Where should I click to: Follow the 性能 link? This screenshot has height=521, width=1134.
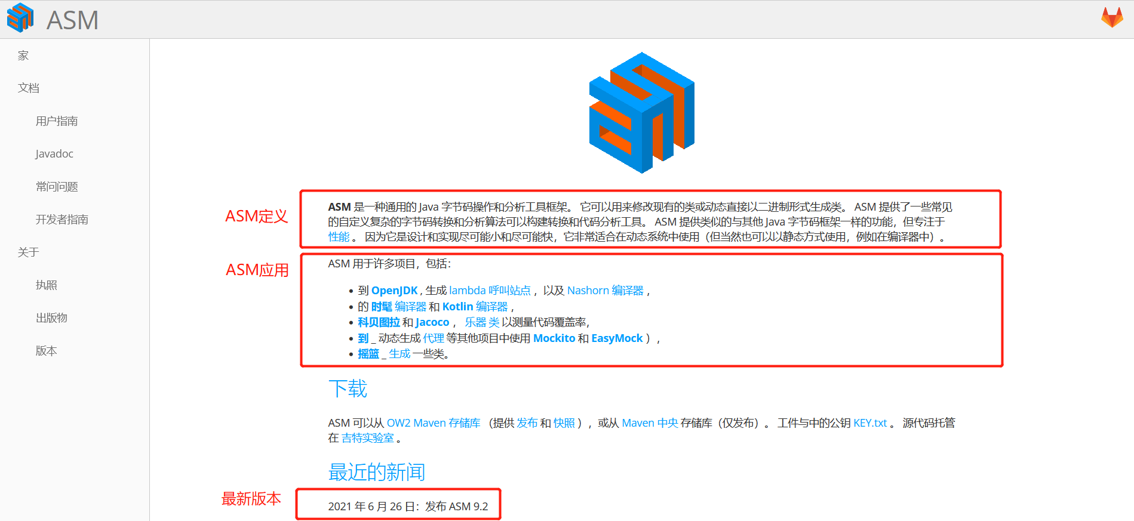pos(339,237)
